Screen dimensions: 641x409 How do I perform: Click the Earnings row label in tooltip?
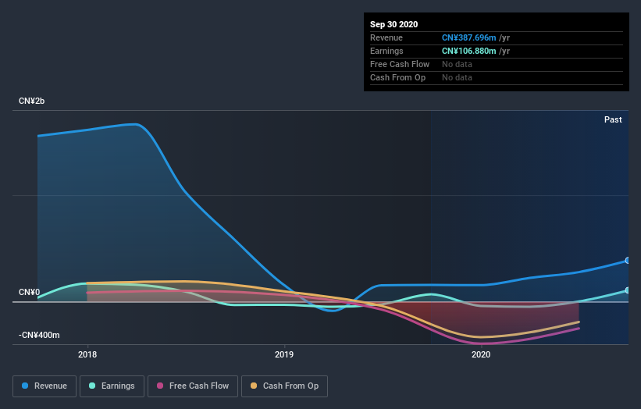tap(386, 51)
